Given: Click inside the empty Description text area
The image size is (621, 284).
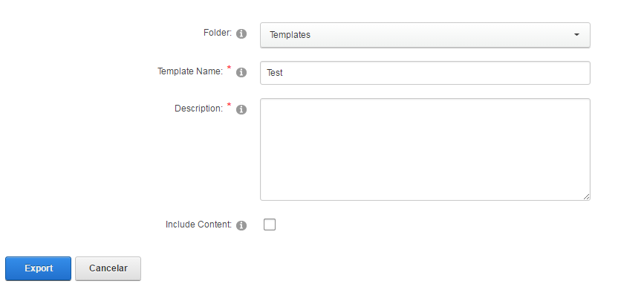Looking at the screenshot, I should click(425, 149).
